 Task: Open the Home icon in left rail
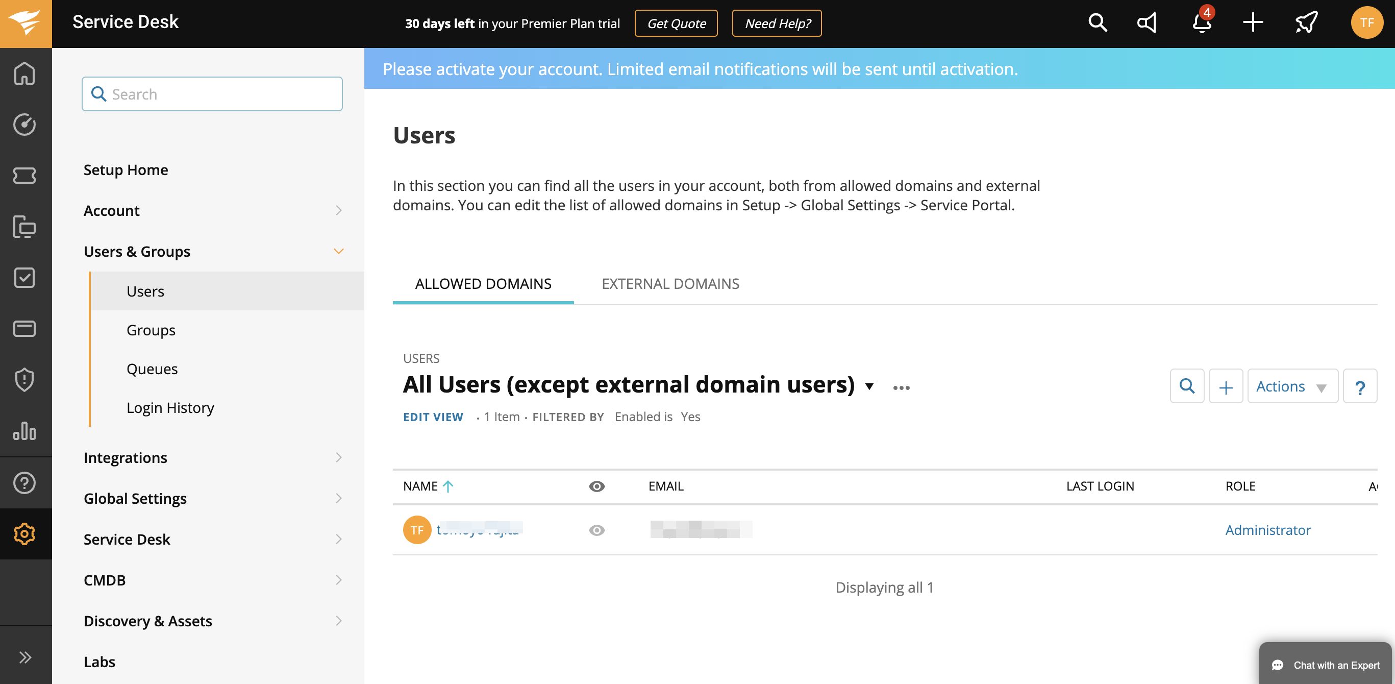24,74
